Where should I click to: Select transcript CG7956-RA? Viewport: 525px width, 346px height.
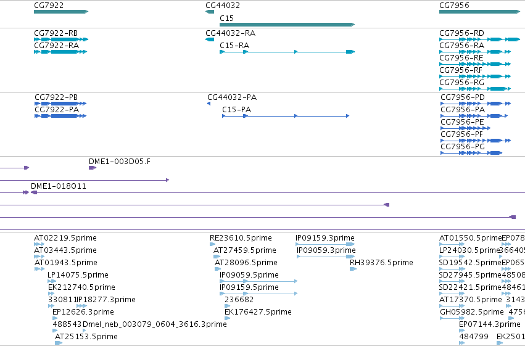(x=475, y=52)
